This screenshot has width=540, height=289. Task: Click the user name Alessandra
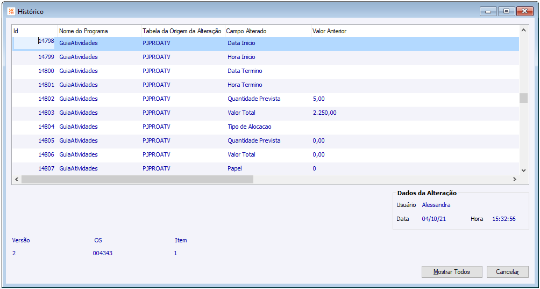(x=436, y=205)
